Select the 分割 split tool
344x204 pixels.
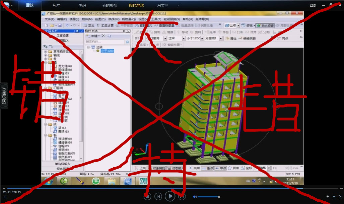[x=264, y=32]
